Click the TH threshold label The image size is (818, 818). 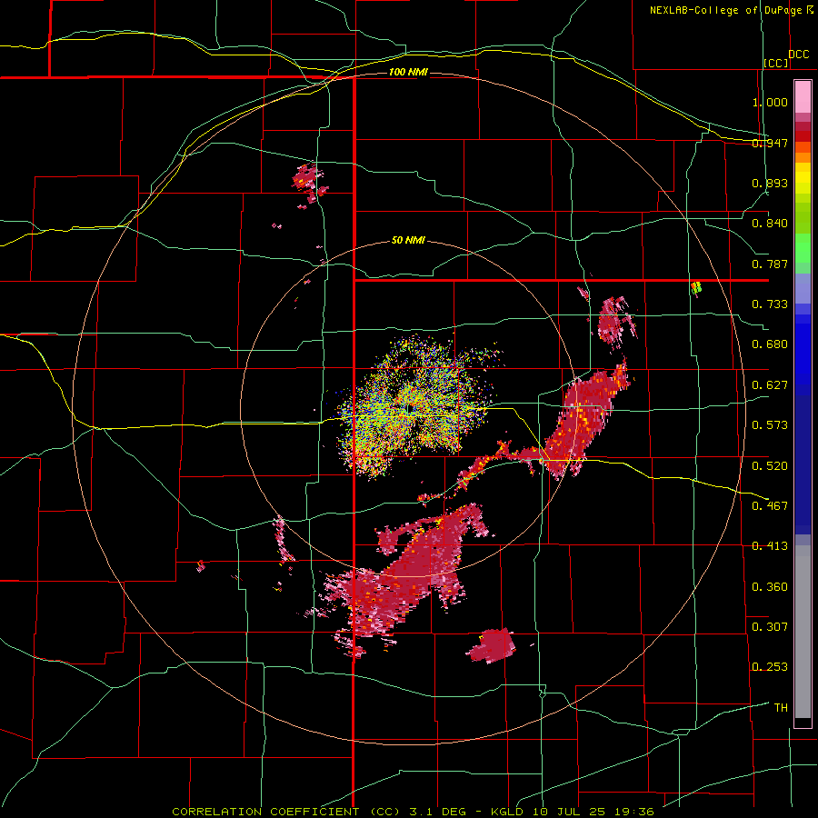tap(781, 708)
